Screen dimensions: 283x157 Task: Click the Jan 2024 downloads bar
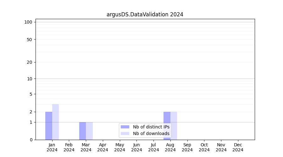55,122
